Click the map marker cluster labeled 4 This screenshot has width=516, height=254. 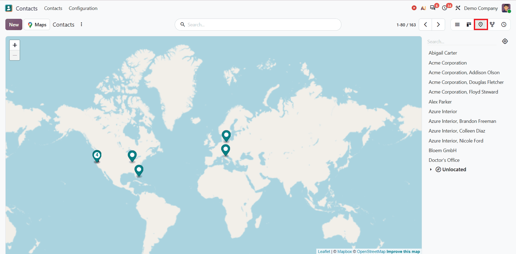(97, 156)
